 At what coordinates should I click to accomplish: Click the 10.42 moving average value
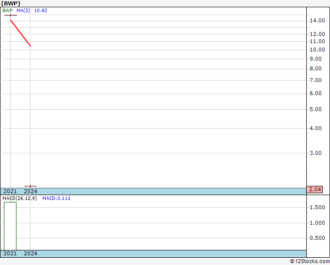click(41, 11)
